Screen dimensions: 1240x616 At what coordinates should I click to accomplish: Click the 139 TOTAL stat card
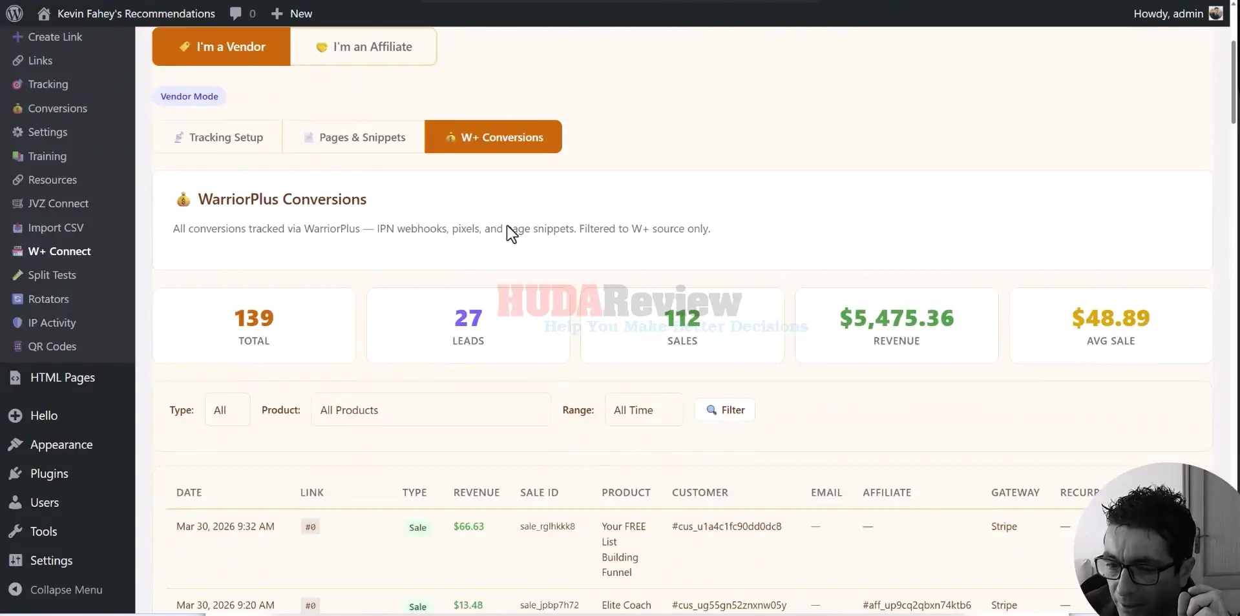(254, 325)
